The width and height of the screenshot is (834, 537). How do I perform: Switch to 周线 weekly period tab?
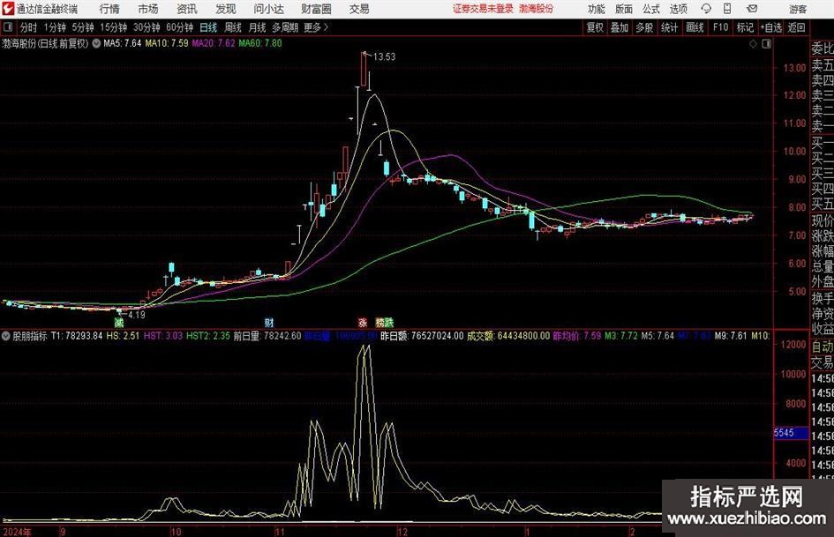[x=233, y=27]
